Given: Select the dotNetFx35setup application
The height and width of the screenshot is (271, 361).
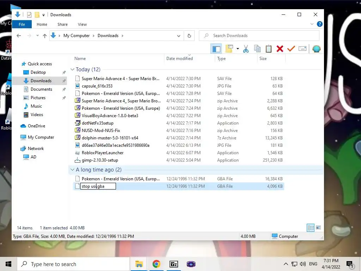Looking at the screenshot, I should pyautogui.click(x=97, y=123).
